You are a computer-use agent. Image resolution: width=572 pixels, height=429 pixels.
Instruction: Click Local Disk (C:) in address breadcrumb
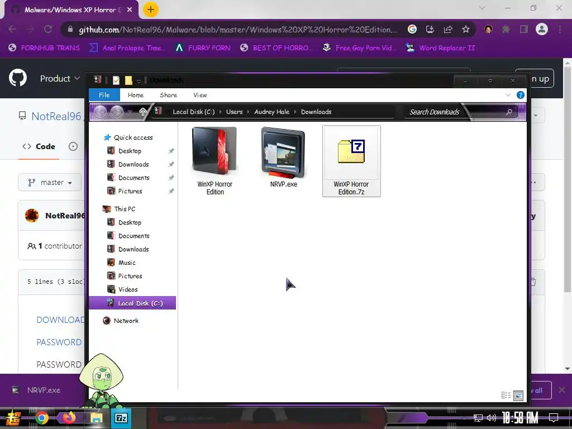pyautogui.click(x=194, y=112)
